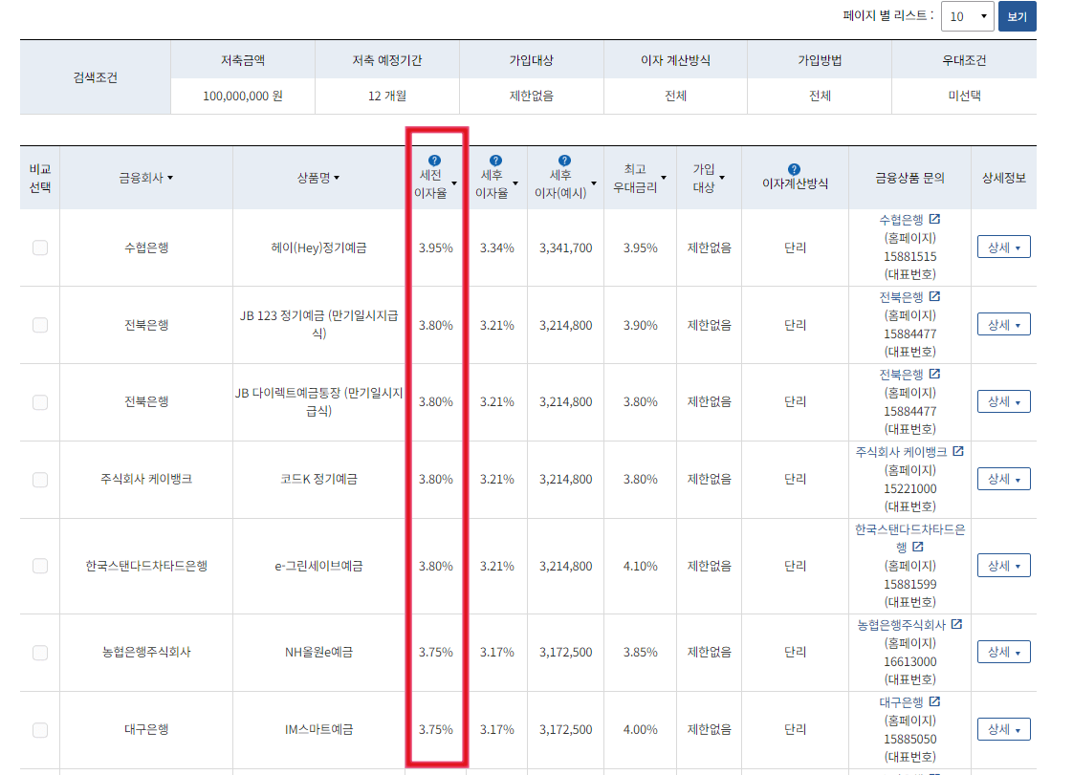Open external link icon next to 대구은행
The width and height of the screenshot is (1073, 775).
pyautogui.click(x=934, y=701)
